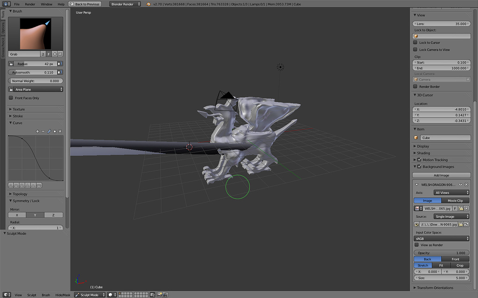The width and height of the screenshot is (478, 298).
Task: Set background image to Front
Action: (455, 259)
